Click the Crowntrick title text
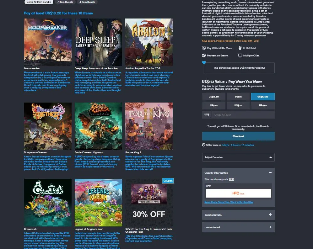313x249 pixels. click(30, 229)
